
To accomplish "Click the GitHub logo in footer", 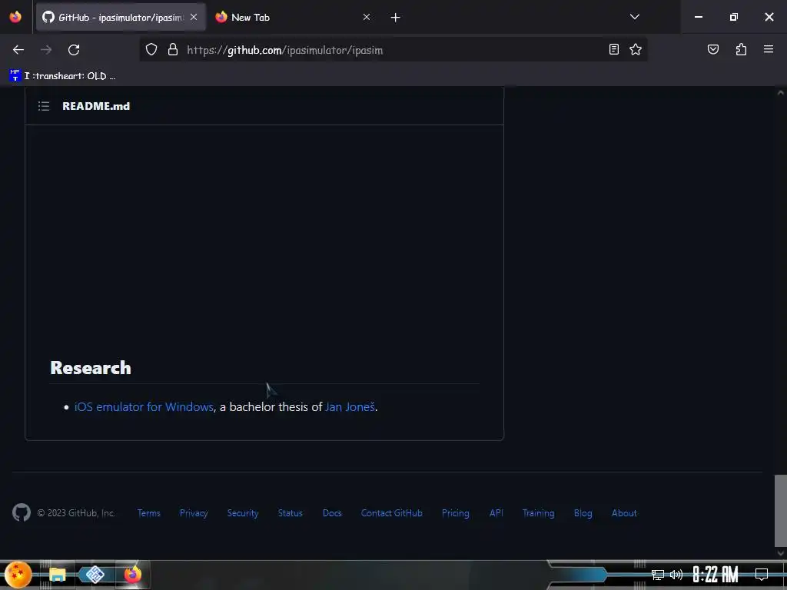I will pyautogui.click(x=21, y=512).
